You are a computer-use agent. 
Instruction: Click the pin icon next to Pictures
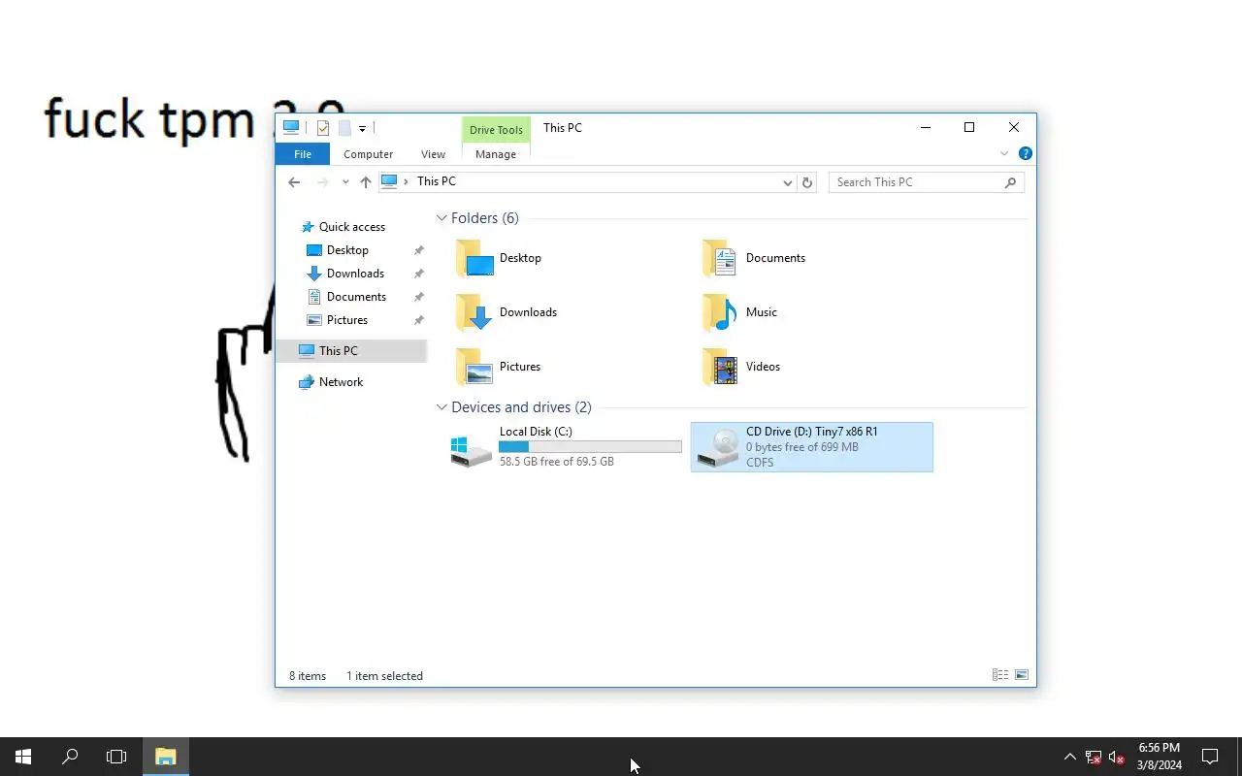pyautogui.click(x=419, y=320)
